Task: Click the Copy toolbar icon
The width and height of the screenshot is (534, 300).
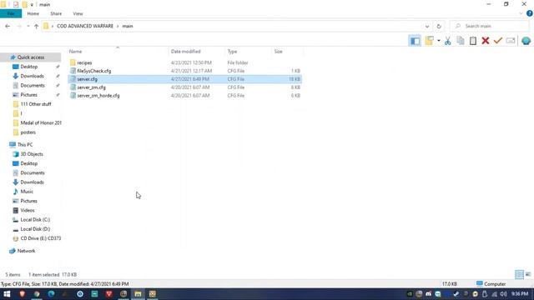Action: click(461, 41)
